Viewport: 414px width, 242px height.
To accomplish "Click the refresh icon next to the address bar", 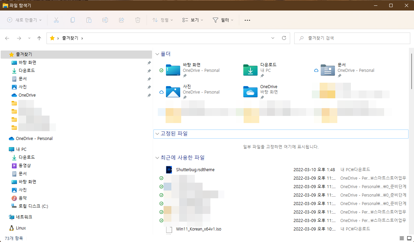I will (284, 38).
